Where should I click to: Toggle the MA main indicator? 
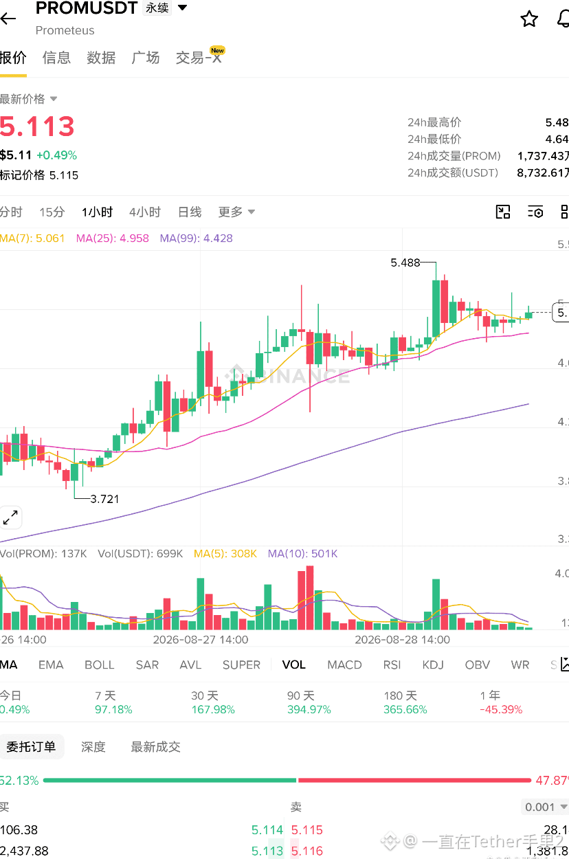point(9,665)
